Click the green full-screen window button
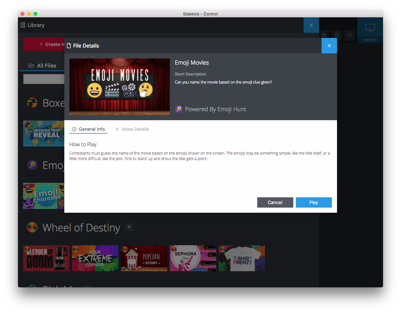This screenshot has height=313, width=401. pos(35,14)
